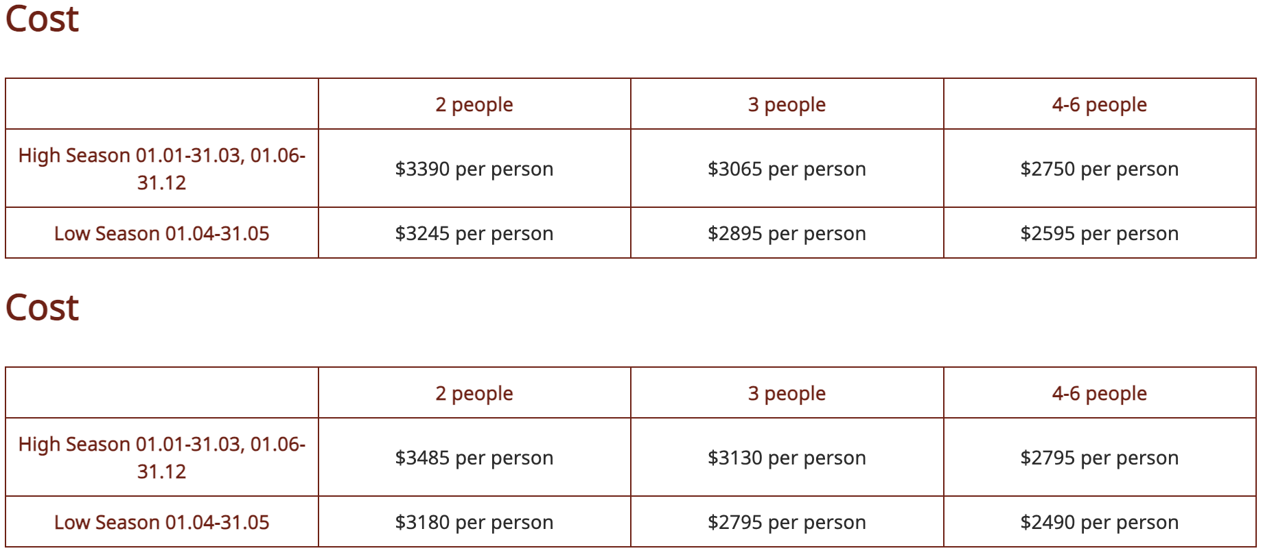The width and height of the screenshot is (1263, 553).
Task: Select the $2750 per person cell
Action: tap(1099, 169)
